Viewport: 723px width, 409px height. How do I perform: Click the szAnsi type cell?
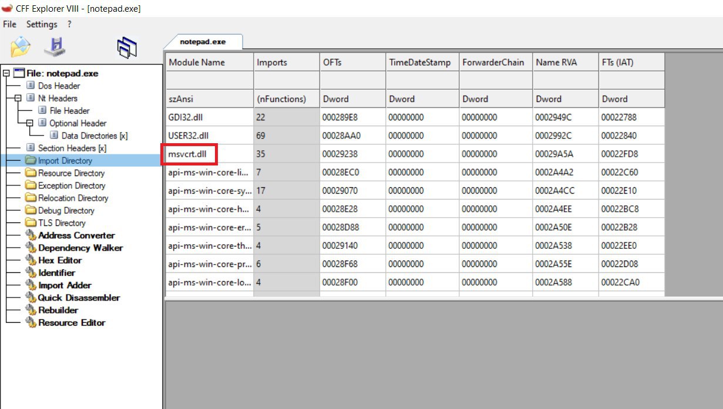pyautogui.click(x=210, y=99)
